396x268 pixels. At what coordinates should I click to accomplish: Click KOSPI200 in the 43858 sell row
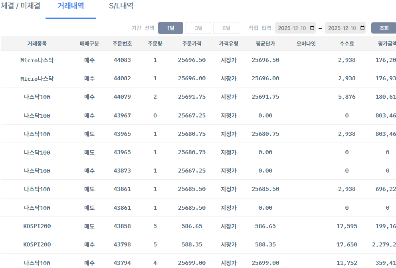[x=37, y=226]
